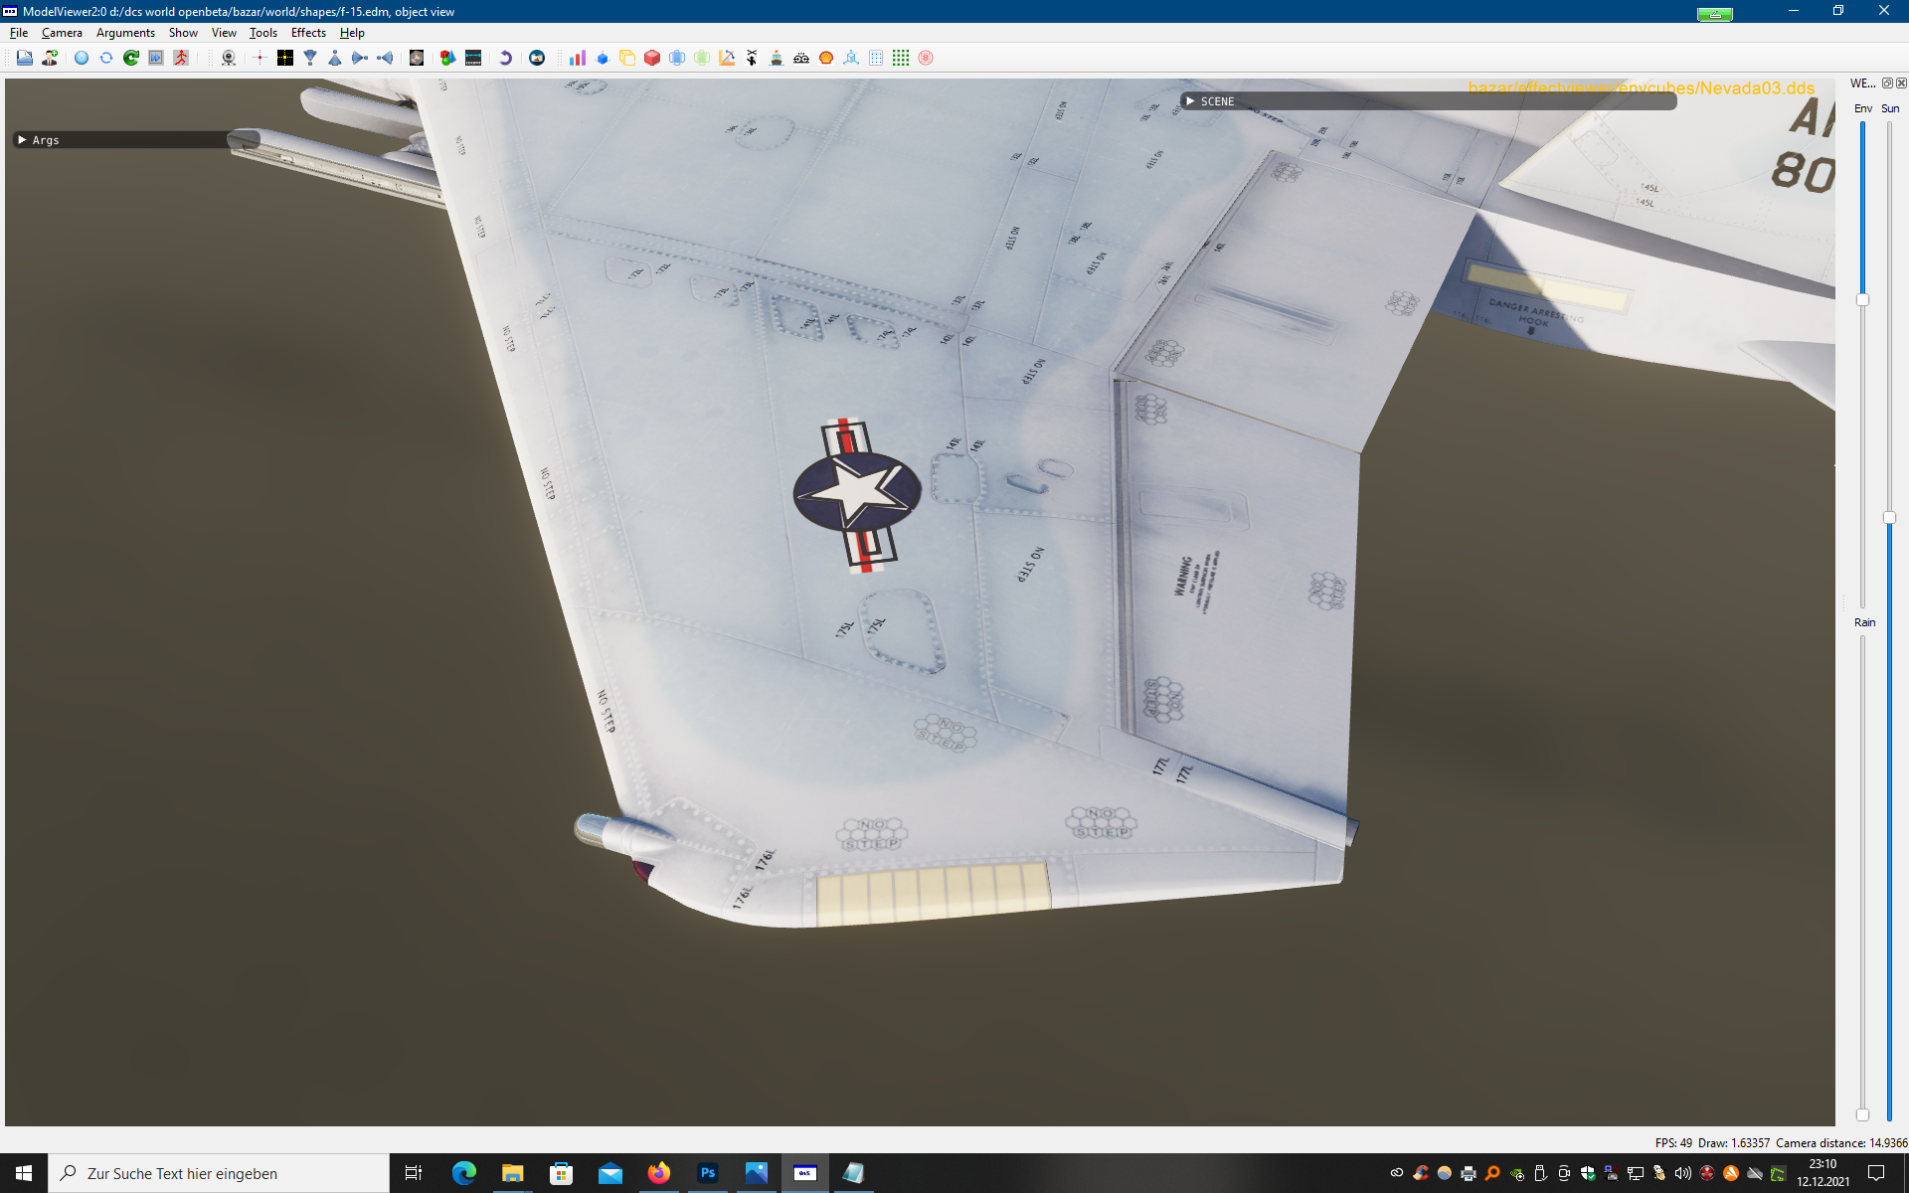The height and width of the screenshot is (1193, 1909).
Task: Close the weather side panel
Action: [x=1901, y=84]
